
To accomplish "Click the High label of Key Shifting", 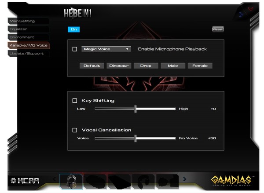I will 183,109.
